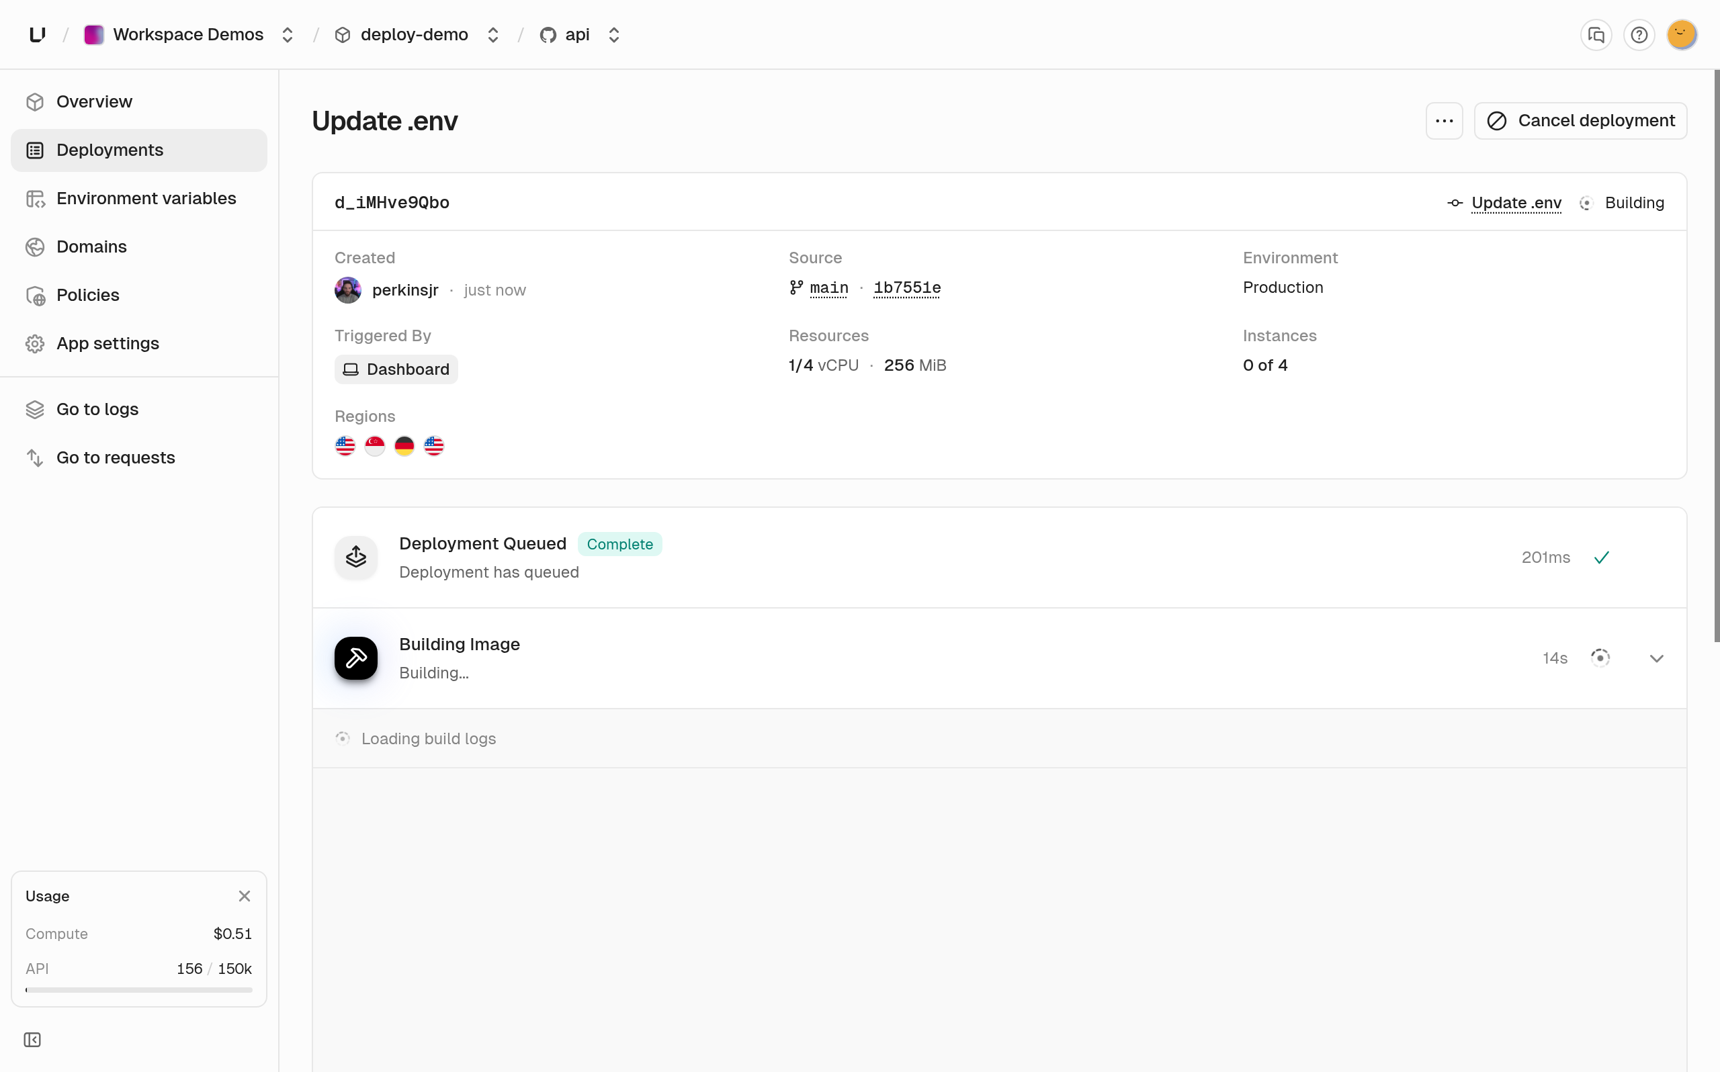This screenshot has height=1072, width=1720.
Task: Click the Compute $0.51 value
Action: coord(232,934)
